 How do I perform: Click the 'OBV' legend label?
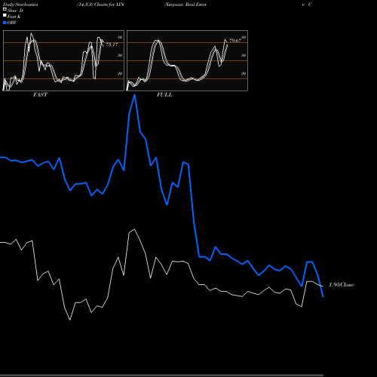(12, 23)
